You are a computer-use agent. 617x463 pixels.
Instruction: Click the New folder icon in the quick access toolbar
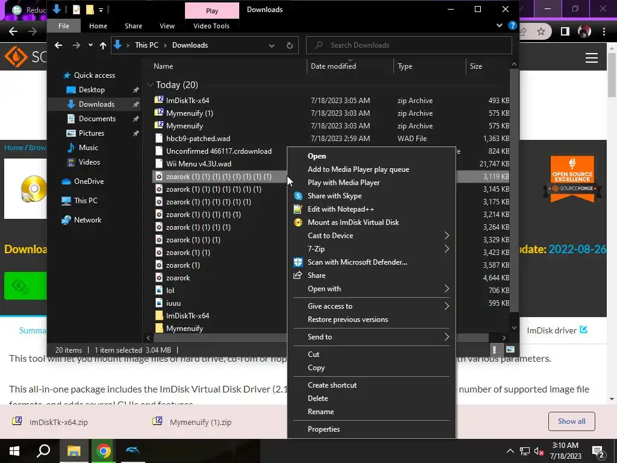point(90,10)
